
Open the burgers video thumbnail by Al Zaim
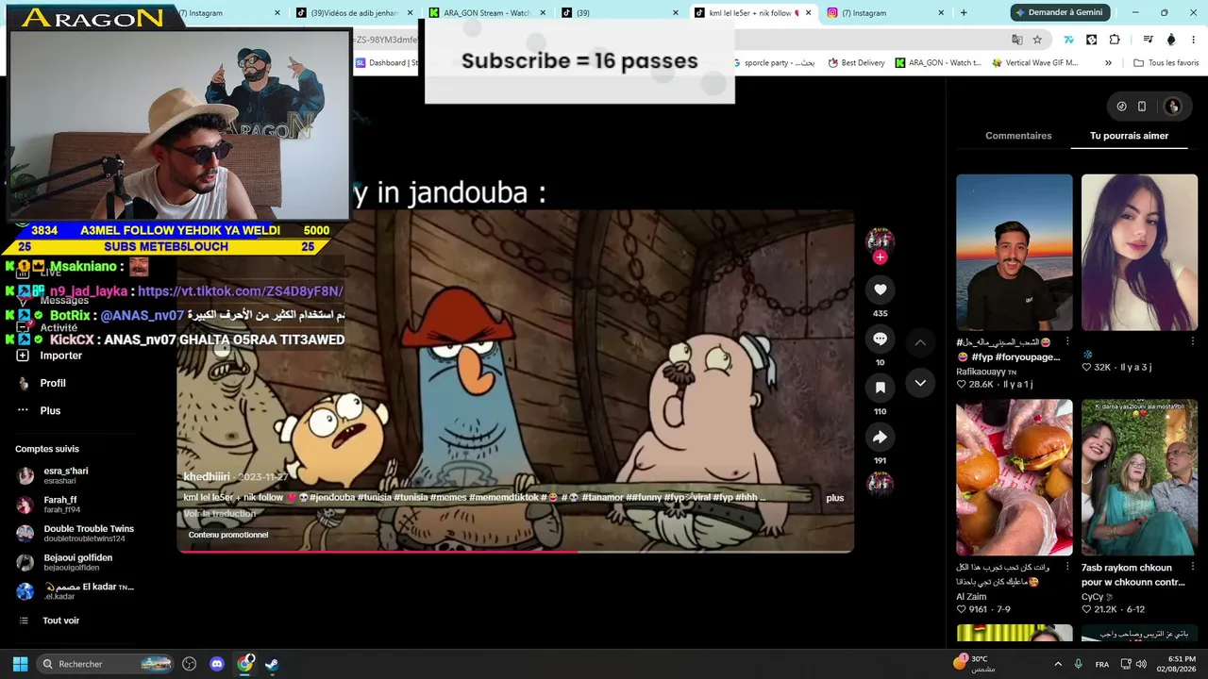(x=1014, y=477)
